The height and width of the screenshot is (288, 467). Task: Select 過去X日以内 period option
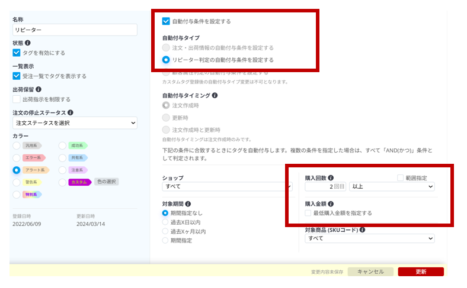166,222
